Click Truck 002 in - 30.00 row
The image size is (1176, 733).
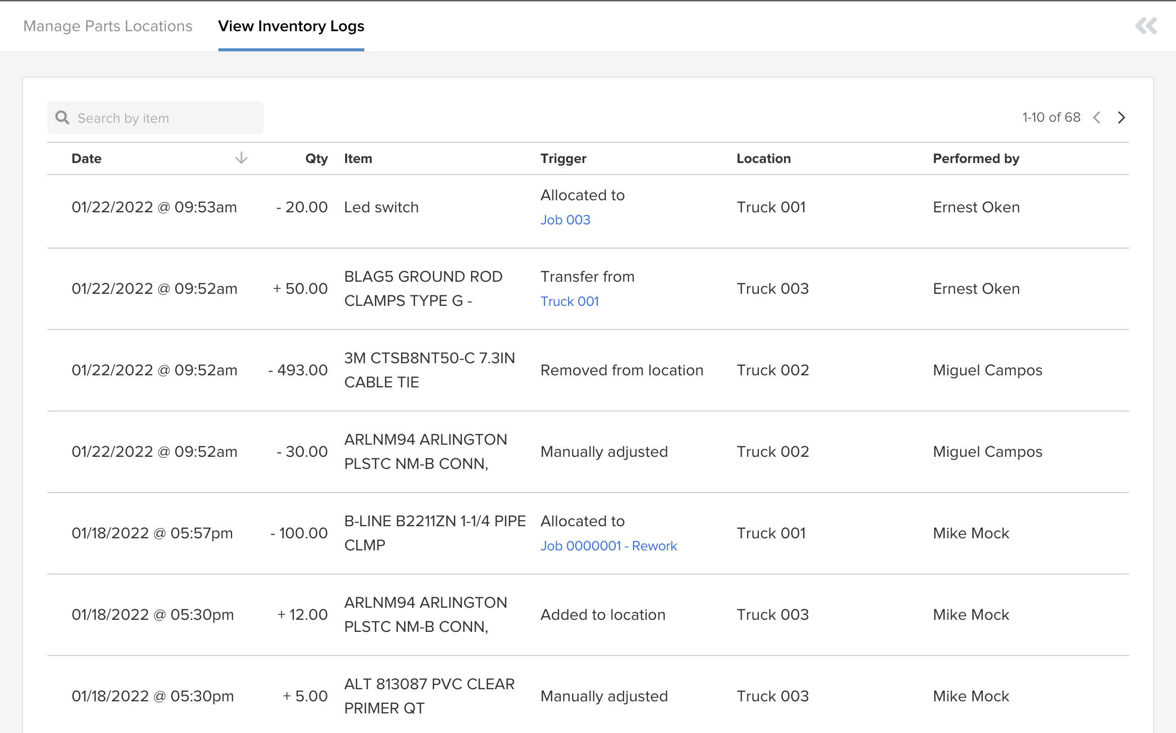(x=772, y=452)
